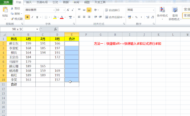Image resolution: width=190 pixels, height=116 pixels.
Task: Increase font size with large A
Action: click(x=68, y=10)
